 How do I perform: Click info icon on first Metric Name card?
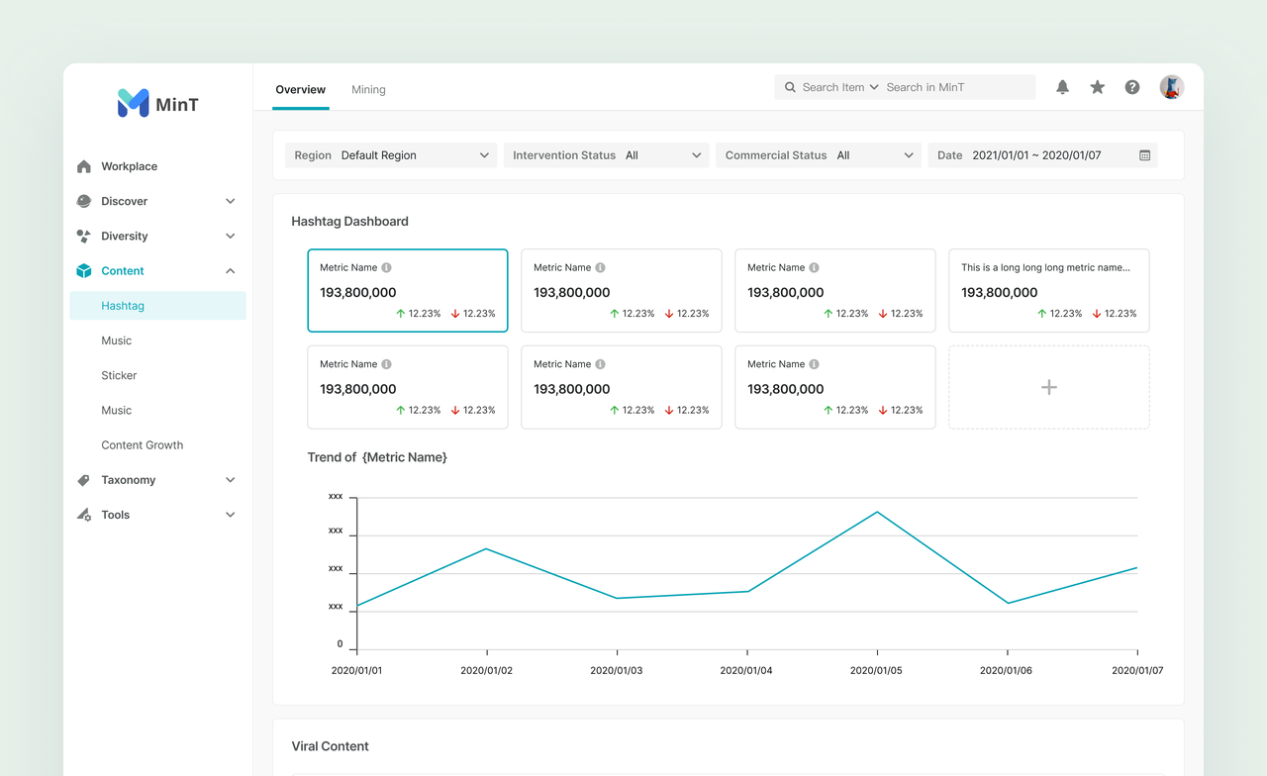(387, 267)
